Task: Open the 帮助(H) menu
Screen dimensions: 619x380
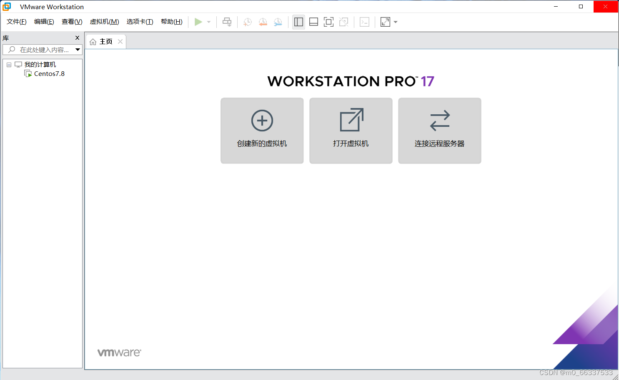Action: tap(172, 22)
